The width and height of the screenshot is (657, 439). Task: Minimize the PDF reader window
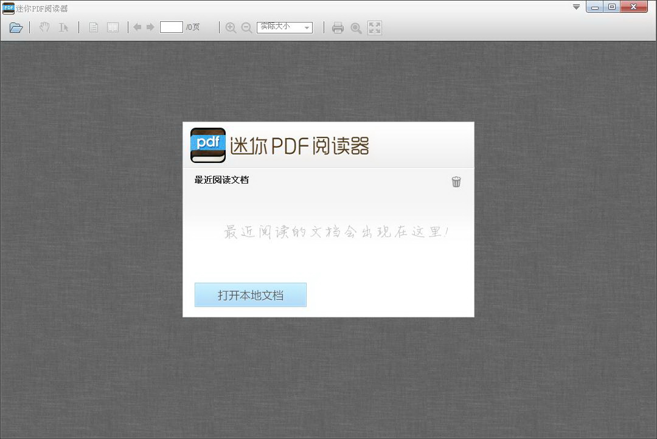594,7
